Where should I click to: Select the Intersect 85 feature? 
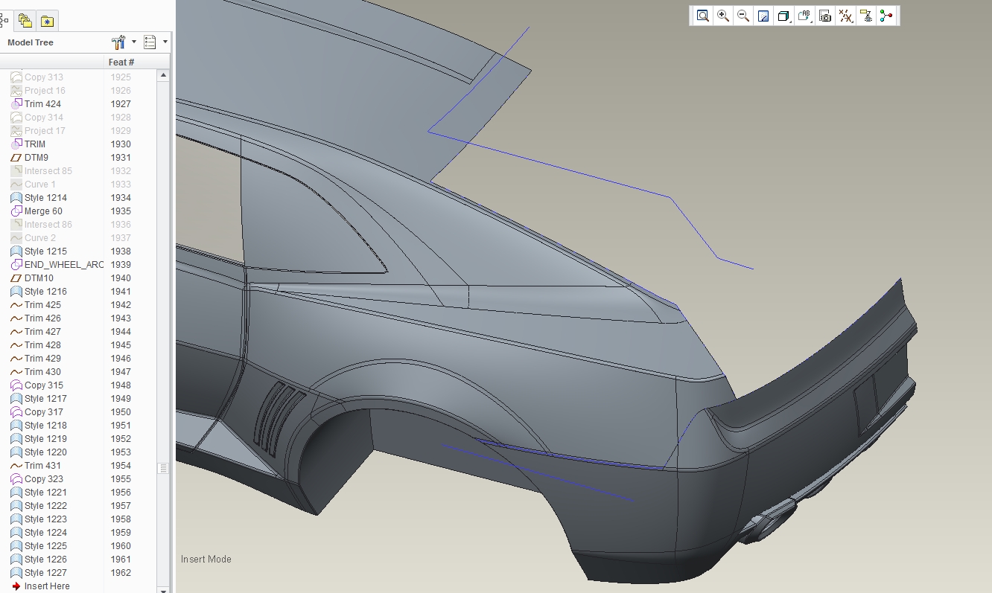point(48,171)
